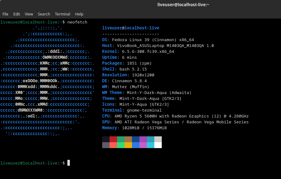Click the bright green block in bottom row

[121, 145]
